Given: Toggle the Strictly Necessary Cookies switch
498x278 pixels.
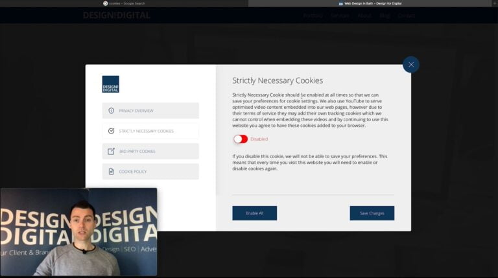Looking at the screenshot, I should [241, 139].
